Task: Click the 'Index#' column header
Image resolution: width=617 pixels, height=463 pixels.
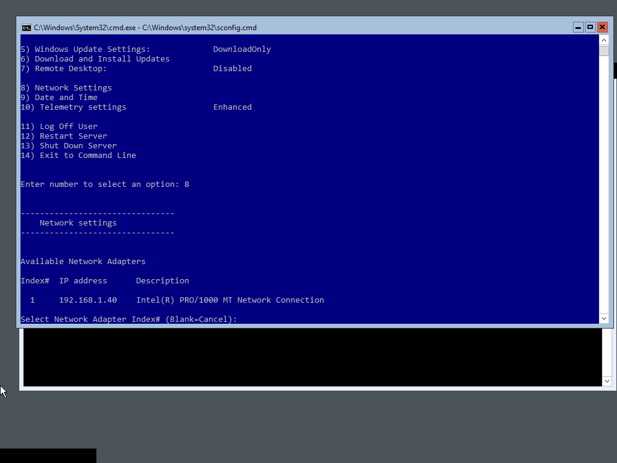Action: point(35,281)
